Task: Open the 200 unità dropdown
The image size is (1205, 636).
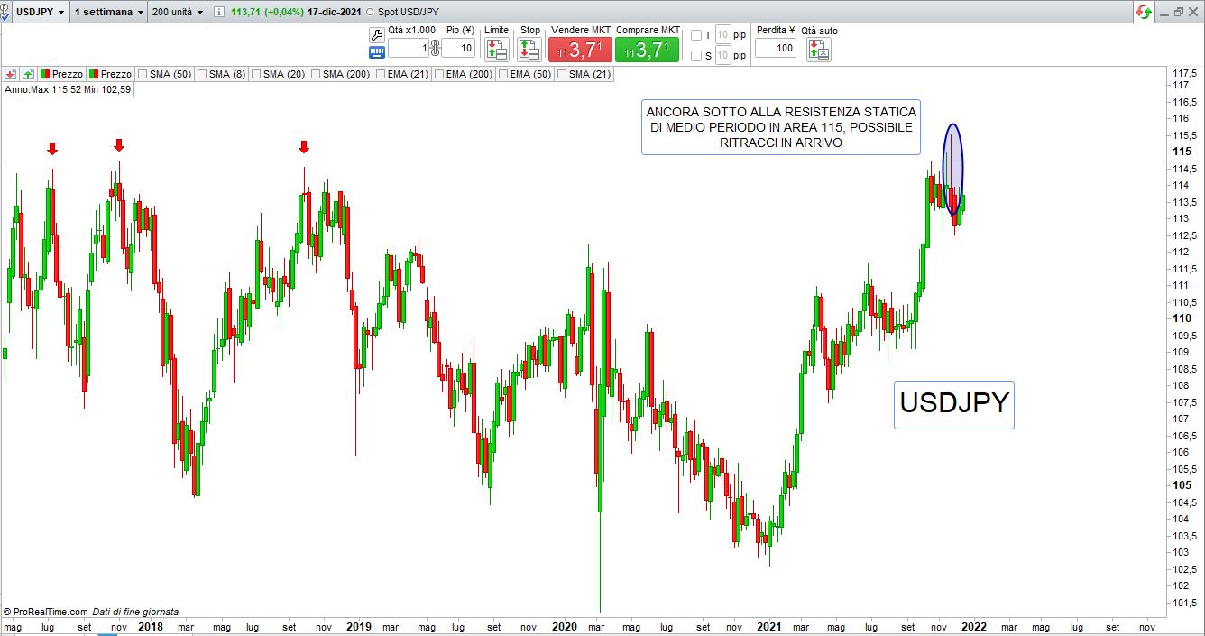Action: [178, 12]
